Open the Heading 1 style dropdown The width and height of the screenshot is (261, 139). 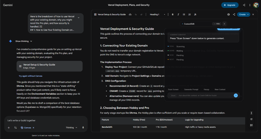coord(157,14)
